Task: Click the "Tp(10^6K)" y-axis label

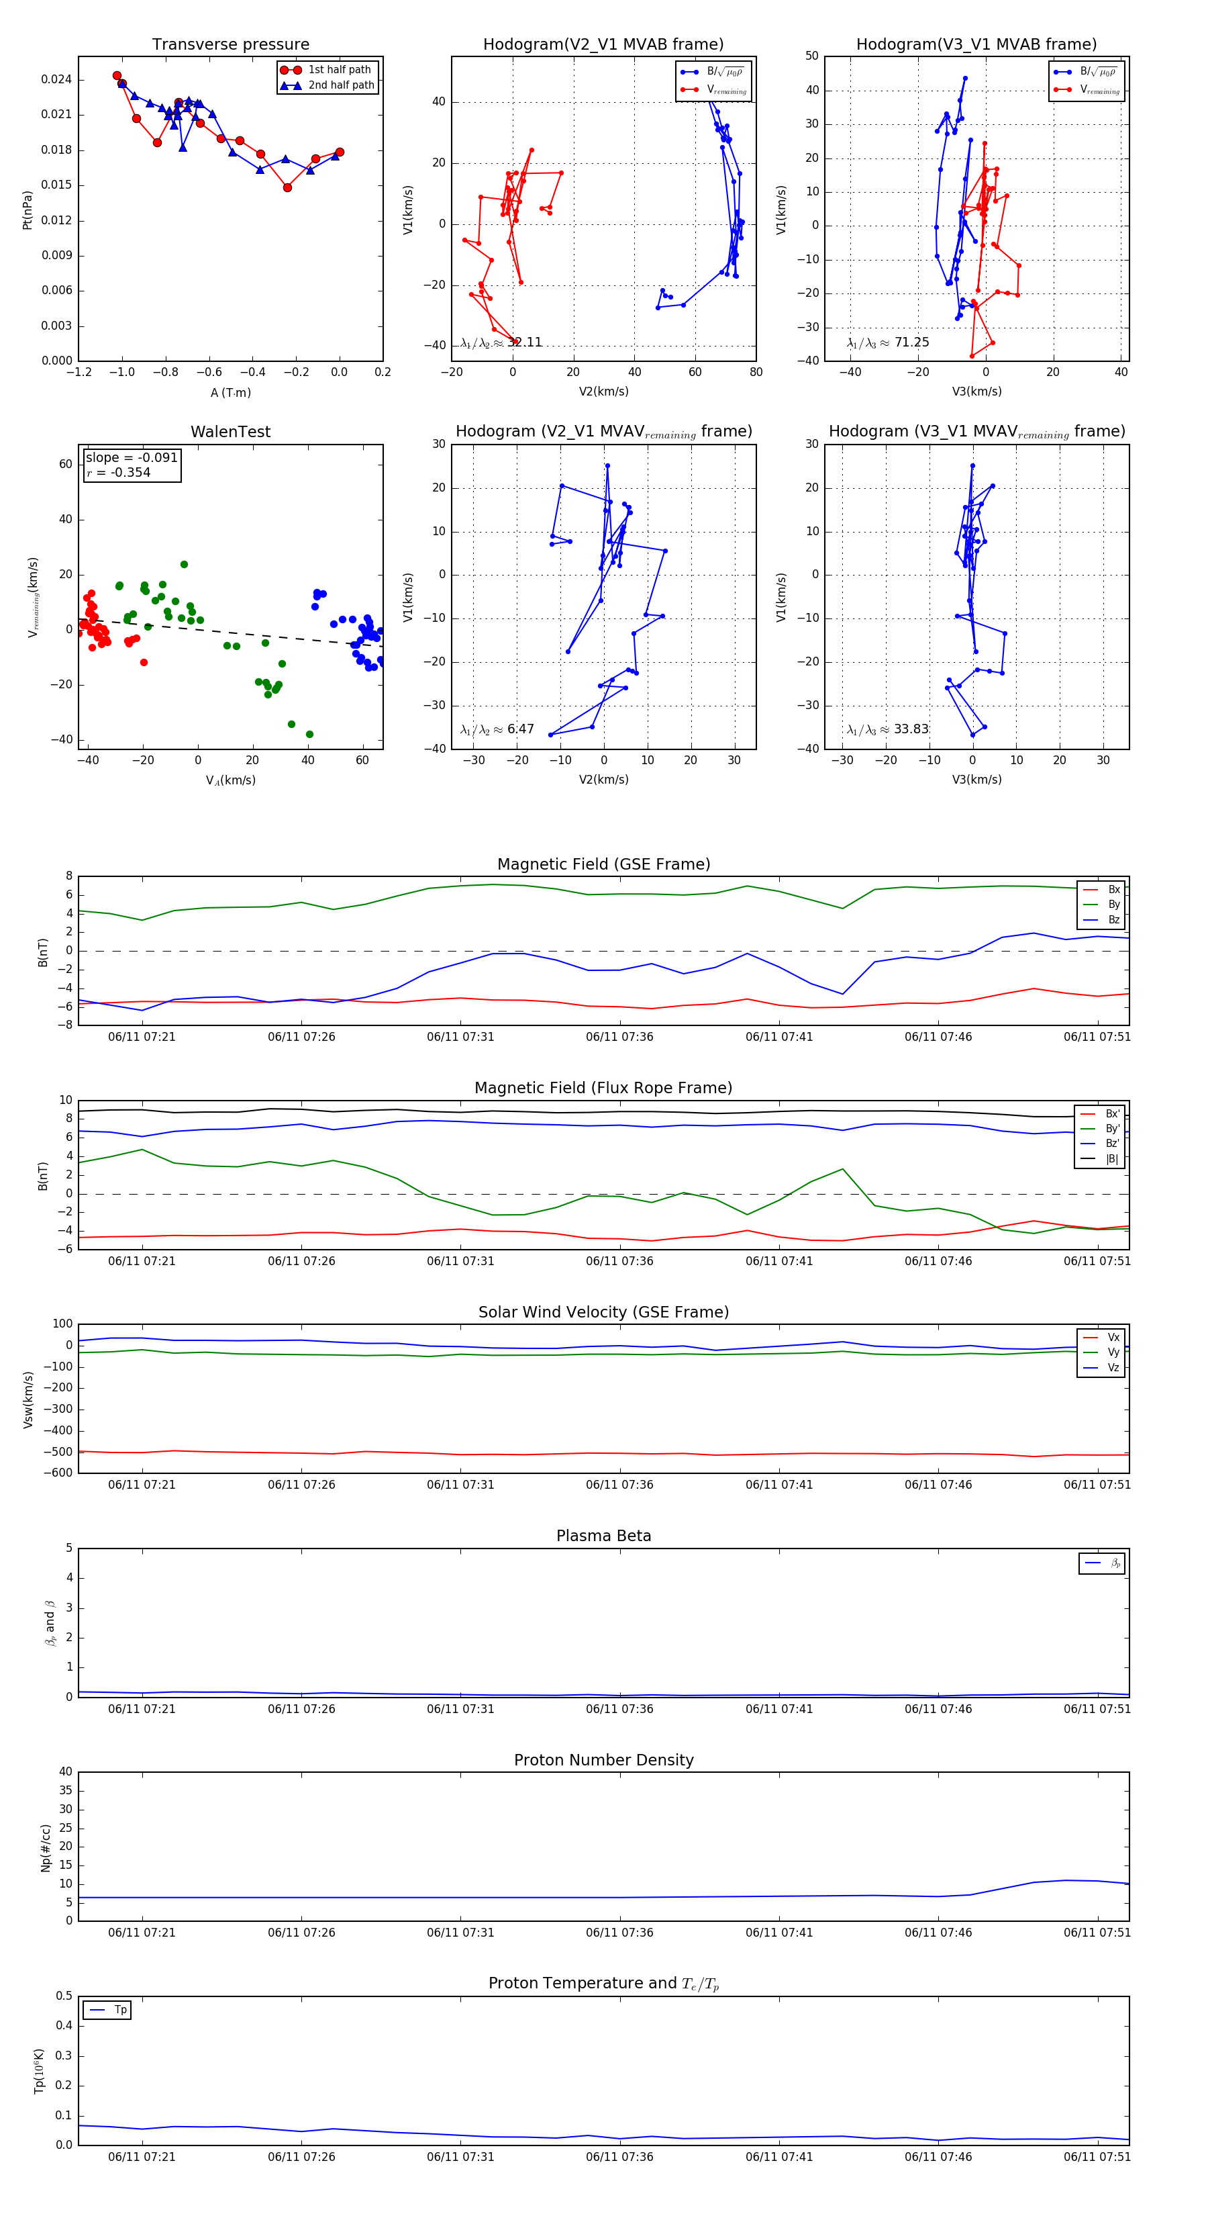Action: coord(39,2071)
